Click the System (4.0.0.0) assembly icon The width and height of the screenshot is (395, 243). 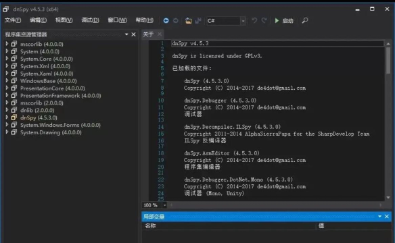point(14,51)
